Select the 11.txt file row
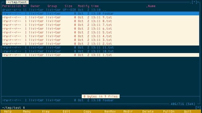 pyautogui.click(x=101, y=47)
